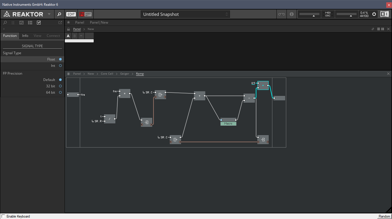Navigate to Core Cell in structure breadcrumb
The width and height of the screenshot is (392, 219).
(107, 74)
